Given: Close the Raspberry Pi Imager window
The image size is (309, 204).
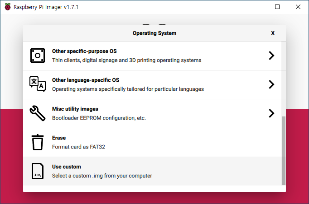Looking at the screenshot, I should (298, 7).
